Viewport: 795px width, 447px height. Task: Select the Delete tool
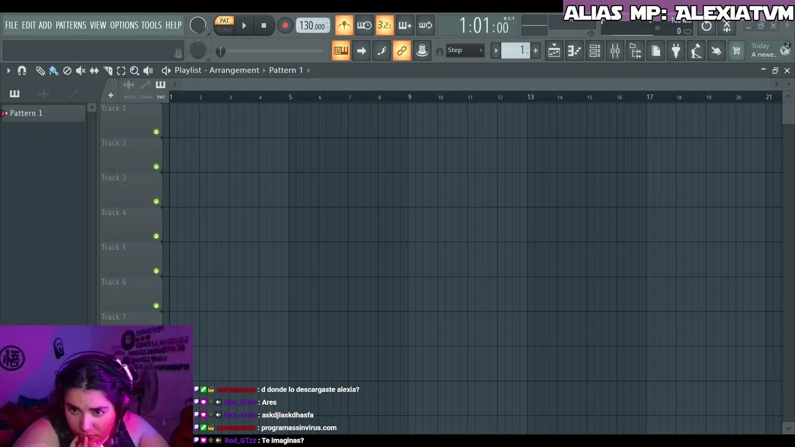[67, 71]
